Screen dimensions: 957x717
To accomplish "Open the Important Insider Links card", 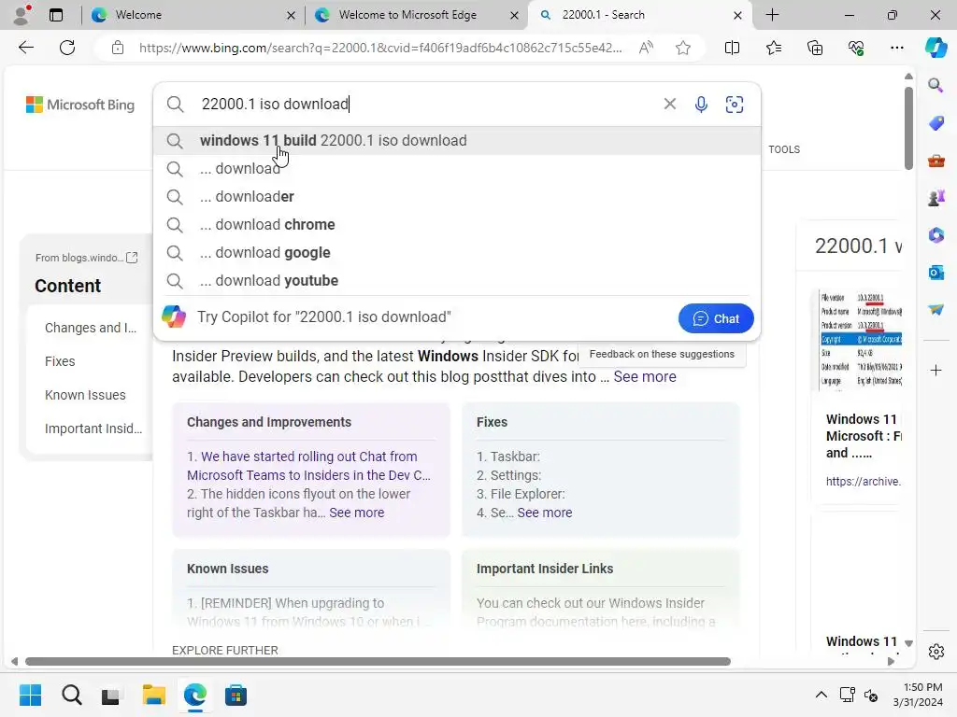I will click(x=601, y=588).
